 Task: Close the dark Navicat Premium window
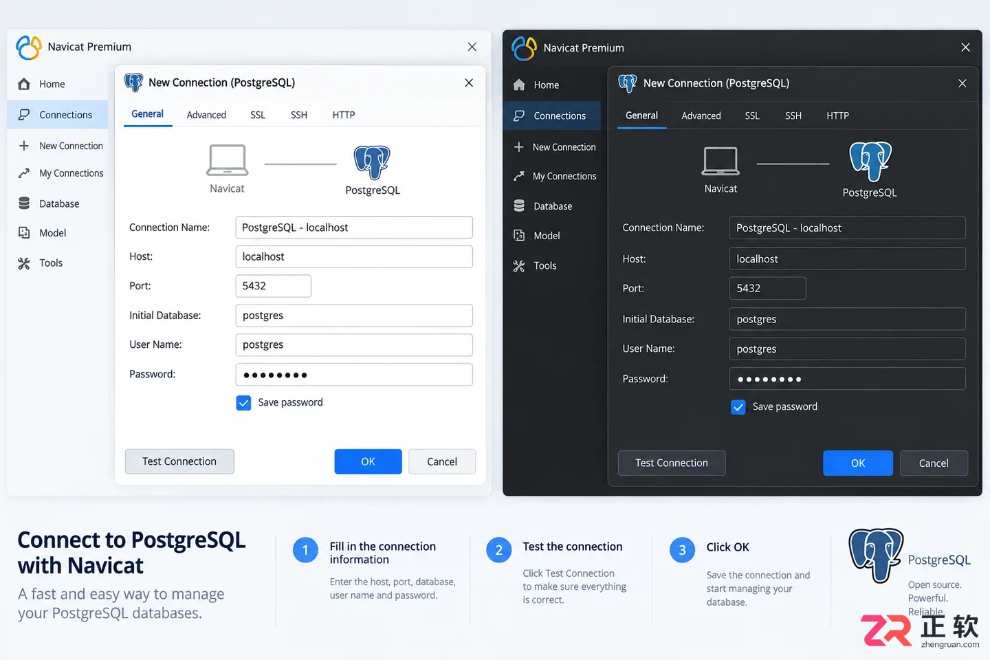click(965, 47)
